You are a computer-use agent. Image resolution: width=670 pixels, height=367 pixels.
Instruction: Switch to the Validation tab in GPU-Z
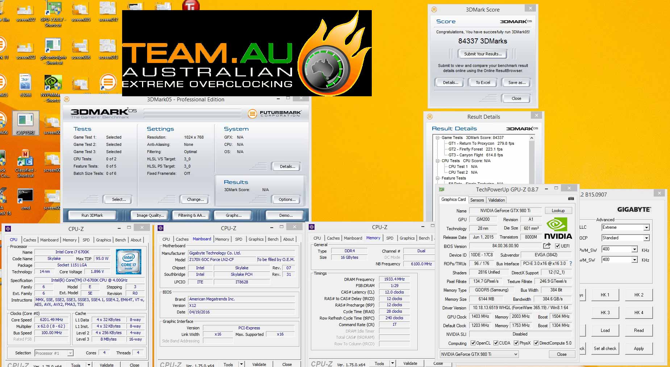pyautogui.click(x=496, y=200)
